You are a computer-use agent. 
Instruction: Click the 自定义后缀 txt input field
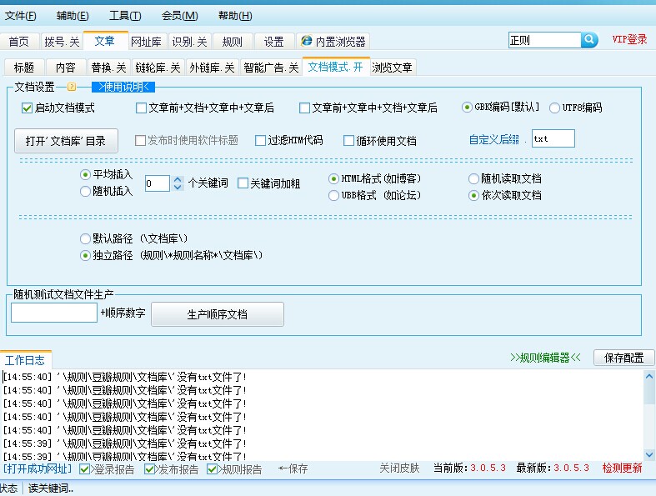(553, 138)
